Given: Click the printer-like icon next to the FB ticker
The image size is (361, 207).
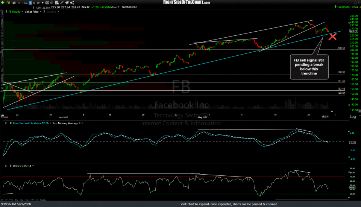Looking at the screenshot, I should tap(14, 3).
